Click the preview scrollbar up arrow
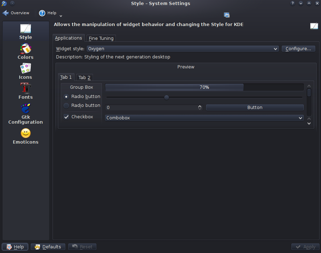This screenshot has width=321, height=253. tap(309, 86)
